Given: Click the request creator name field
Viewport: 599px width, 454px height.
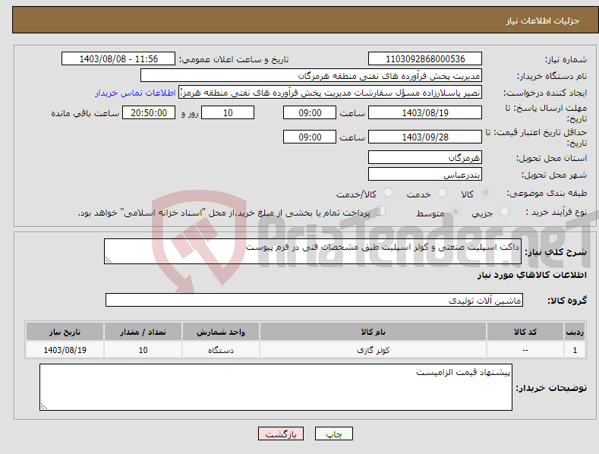Looking at the screenshot, I should [330, 93].
